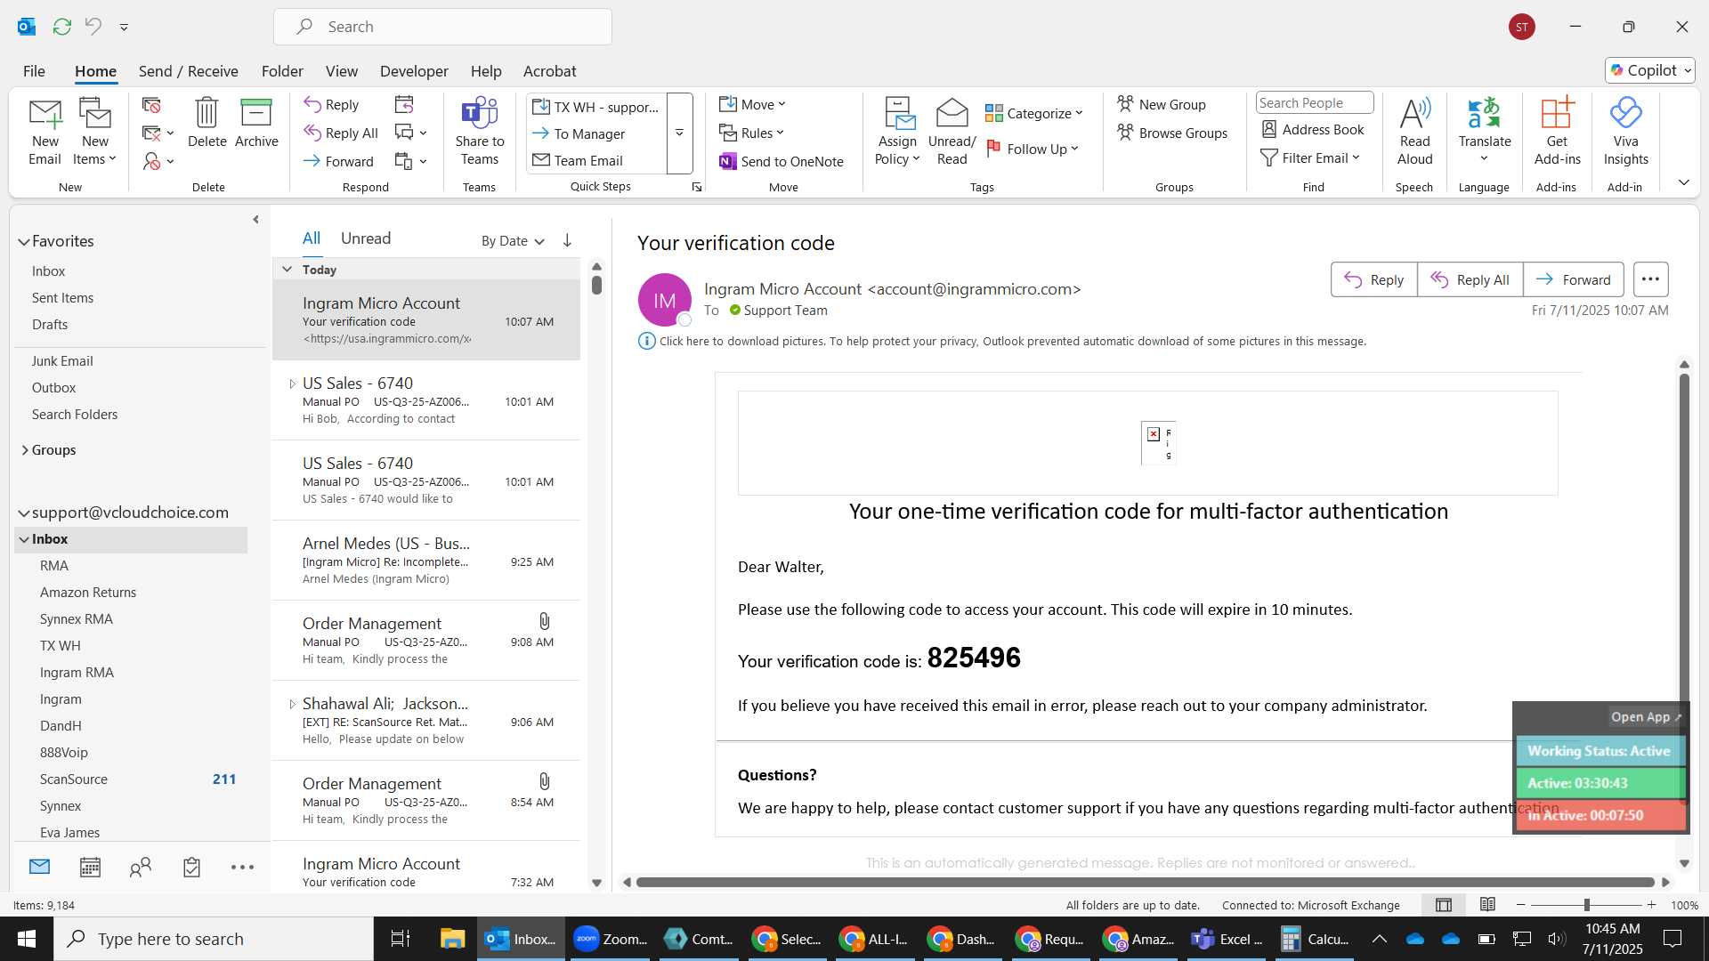Switch to Calendar view
The width and height of the screenshot is (1709, 961).
(90, 868)
